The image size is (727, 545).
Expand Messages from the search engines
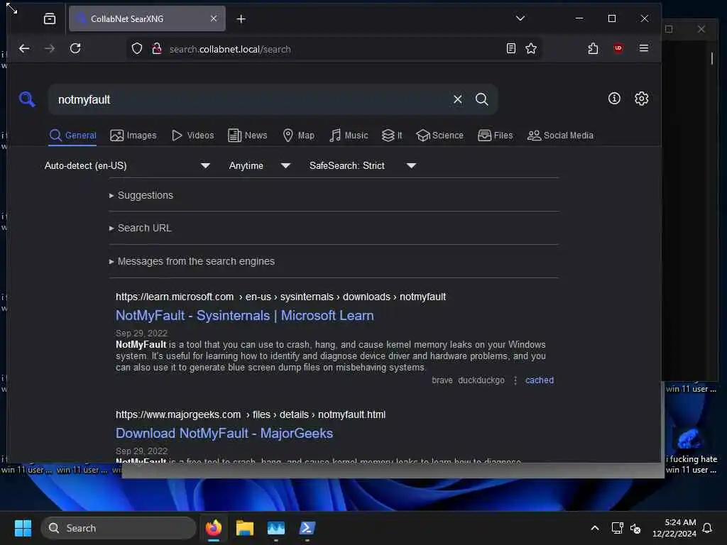click(x=192, y=261)
